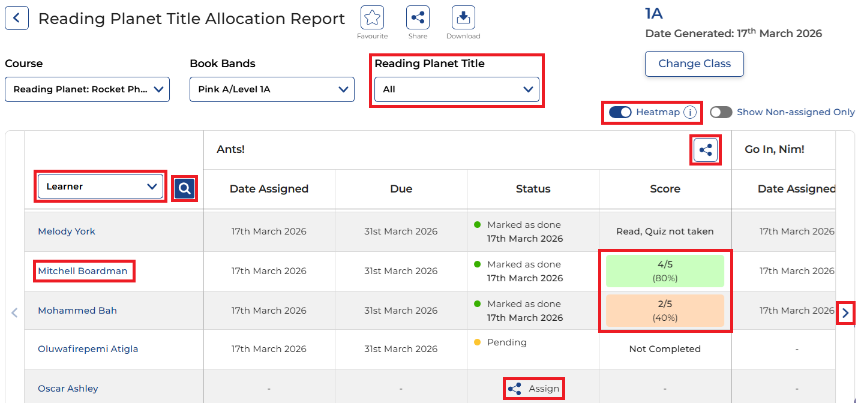Click the back arrow button

coord(16,18)
